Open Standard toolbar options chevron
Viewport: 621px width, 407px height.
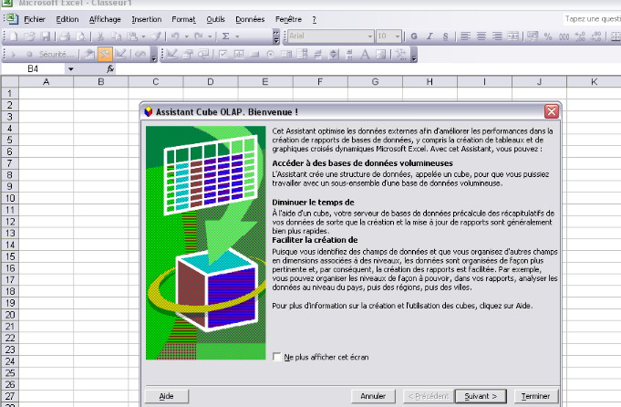275,37
